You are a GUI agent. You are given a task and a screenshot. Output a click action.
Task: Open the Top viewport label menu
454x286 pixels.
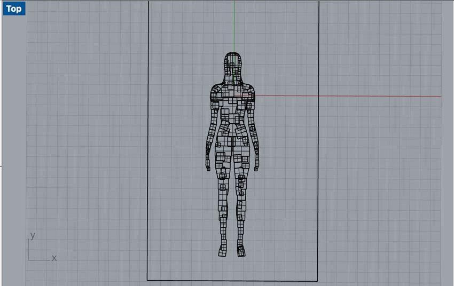coord(14,9)
